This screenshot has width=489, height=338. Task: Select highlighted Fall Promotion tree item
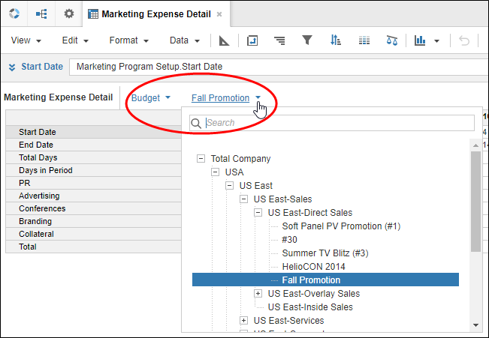[325, 280]
